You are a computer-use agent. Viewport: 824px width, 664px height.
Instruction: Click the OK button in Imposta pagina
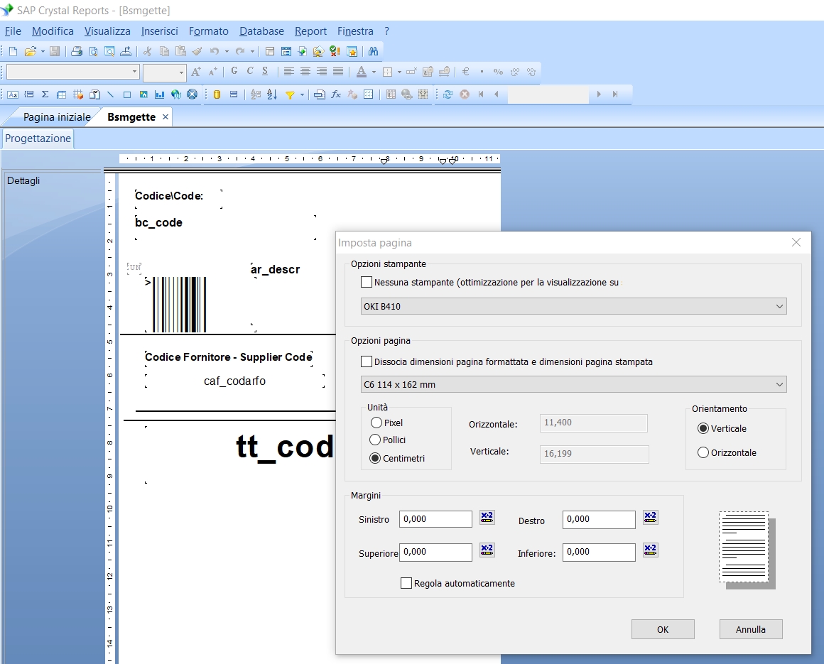pos(663,629)
